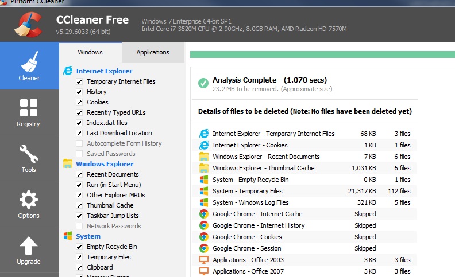Click monitor icon beside Office 2003 result
Screen dimensions: 455x277
click(x=204, y=260)
